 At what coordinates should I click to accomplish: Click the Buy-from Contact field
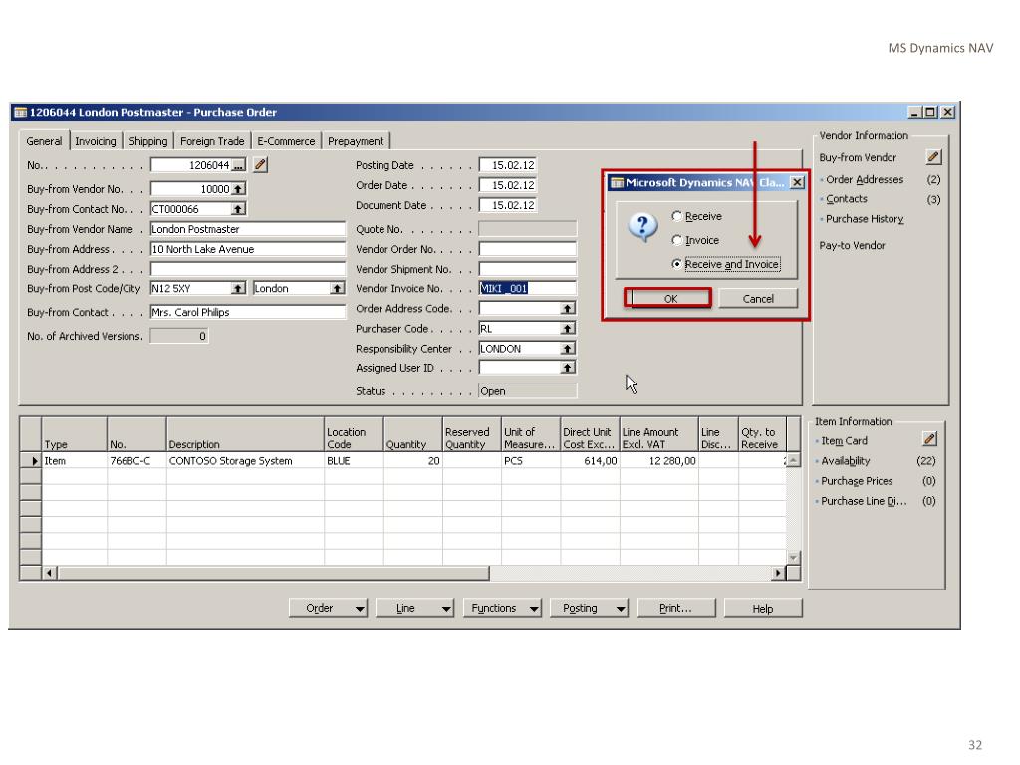[x=247, y=312]
